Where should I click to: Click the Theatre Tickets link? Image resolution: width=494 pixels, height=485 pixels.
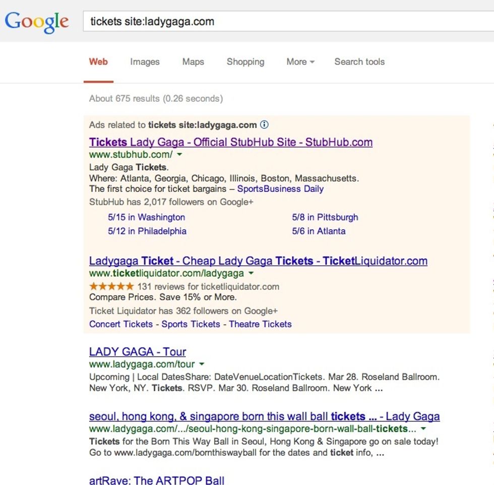pyautogui.click(x=260, y=324)
